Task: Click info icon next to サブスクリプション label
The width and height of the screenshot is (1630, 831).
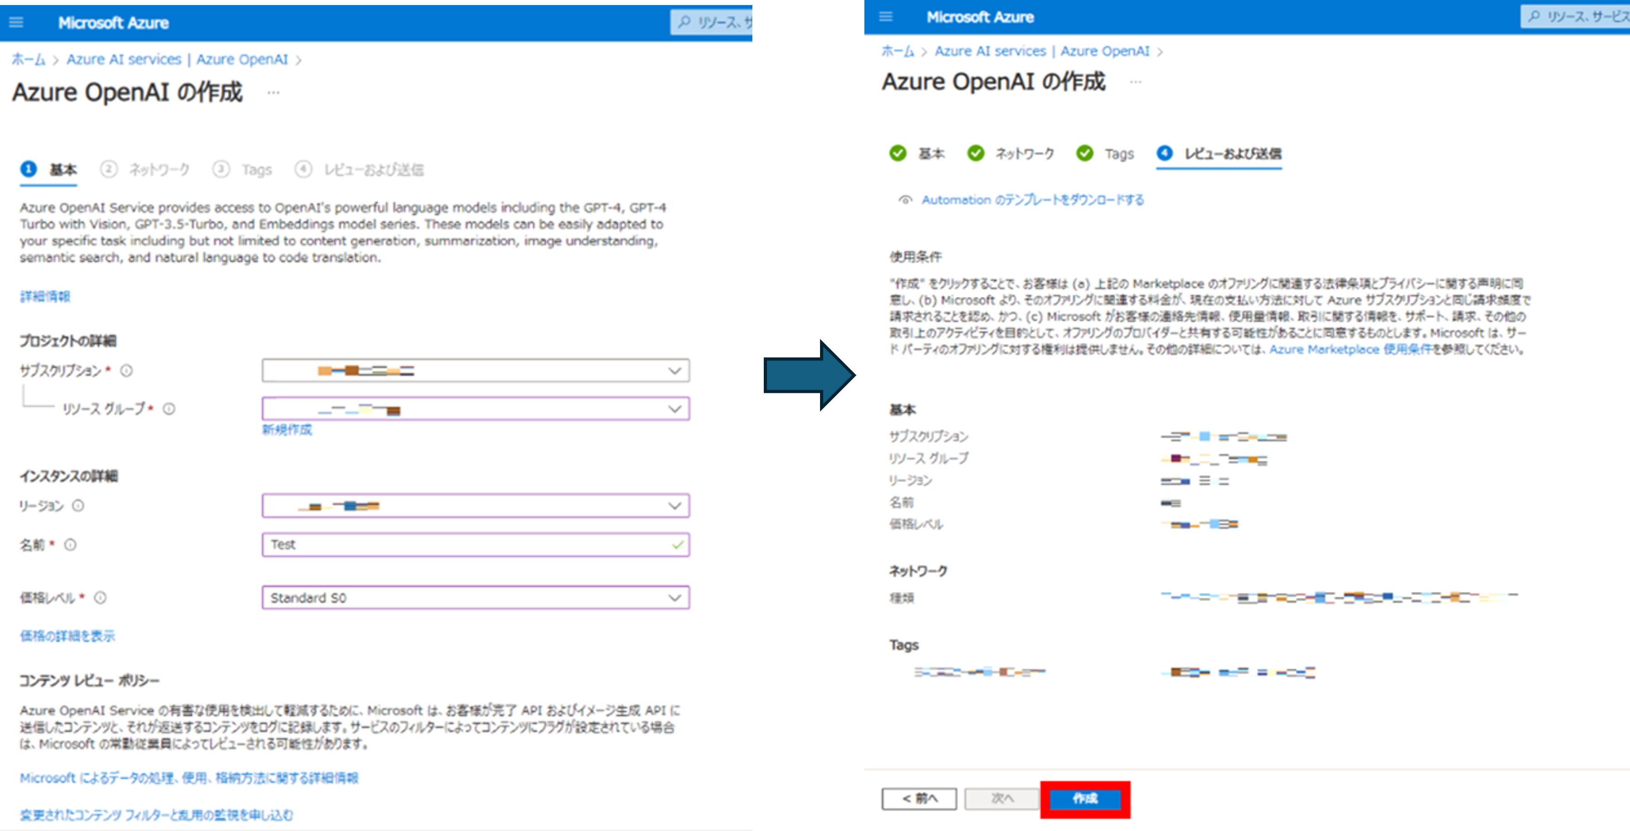Action: point(127,371)
